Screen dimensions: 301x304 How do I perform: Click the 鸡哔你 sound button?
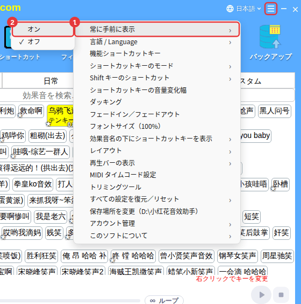pyautogui.click(x=13, y=136)
